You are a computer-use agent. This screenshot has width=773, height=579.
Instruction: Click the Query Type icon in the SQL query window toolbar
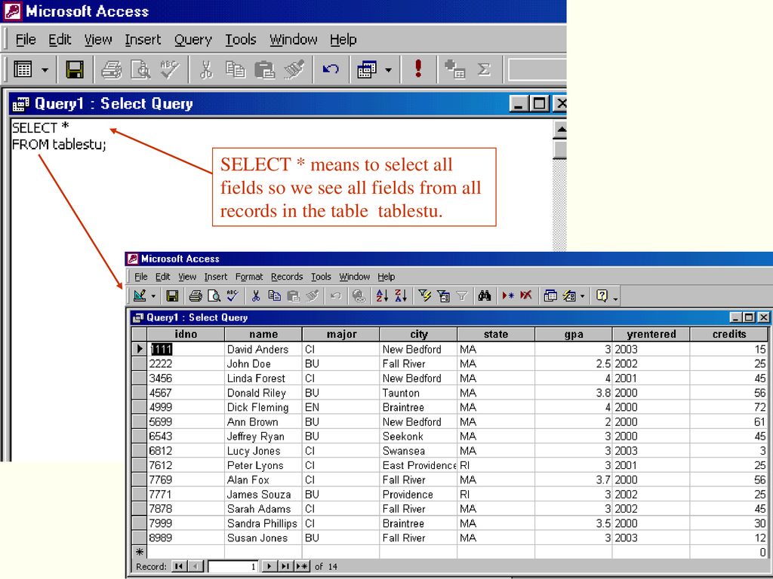coord(368,69)
